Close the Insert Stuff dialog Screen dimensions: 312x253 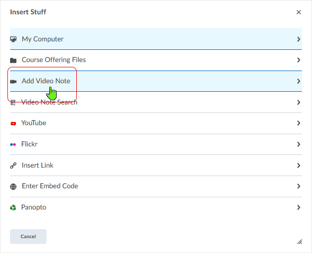299,12
